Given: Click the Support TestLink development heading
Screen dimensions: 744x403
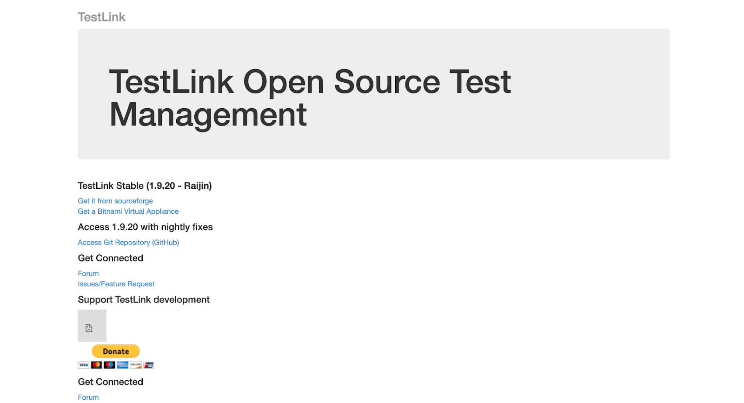Looking at the screenshot, I should click(x=144, y=299).
